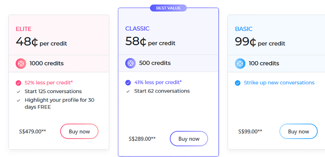Buy the Elite 1000 credits package
This screenshot has height=157, width=325.
79,131
